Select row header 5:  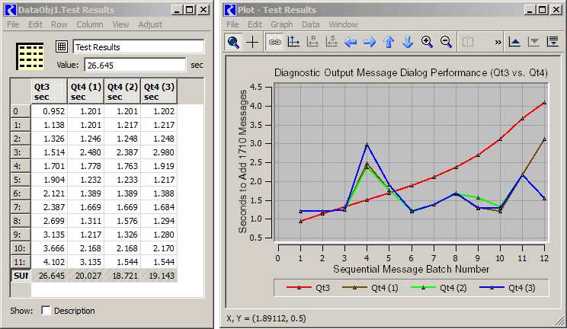(21, 180)
